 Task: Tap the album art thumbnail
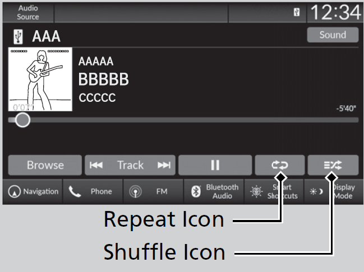(40, 79)
